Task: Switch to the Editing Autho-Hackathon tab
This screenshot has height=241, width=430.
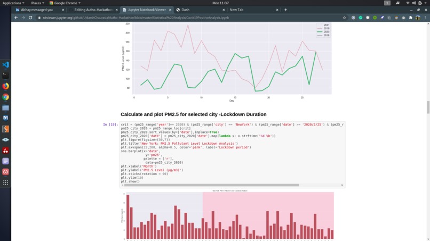Action: (x=93, y=10)
